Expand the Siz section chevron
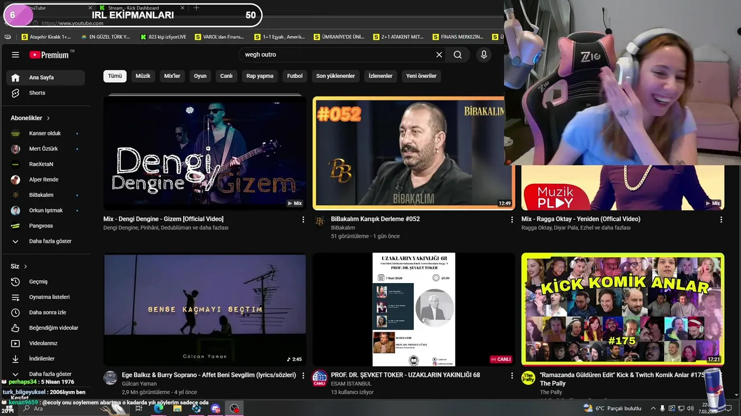741x416 pixels. [25, 266]
